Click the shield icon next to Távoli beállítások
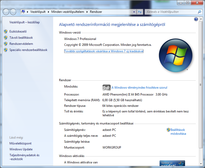Image resolution: width=205 pixels, height=168 pixels. pos(6,38)
